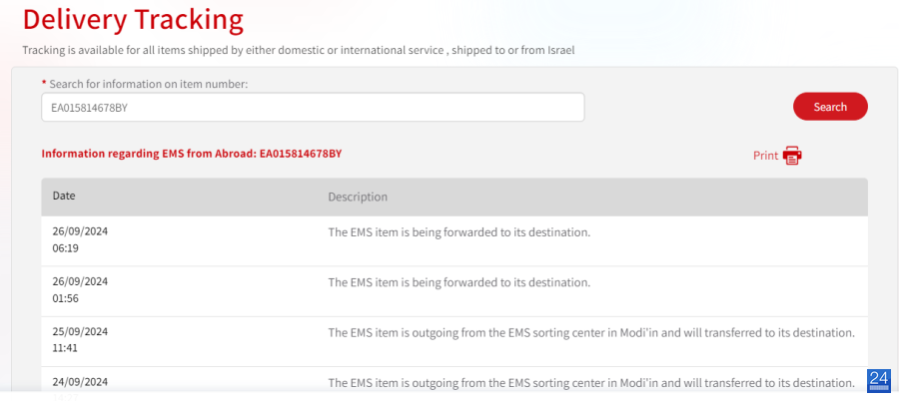This screenshot has height=401, width=899.
Task: Click the Search for information label
Action: click(149, 84)
